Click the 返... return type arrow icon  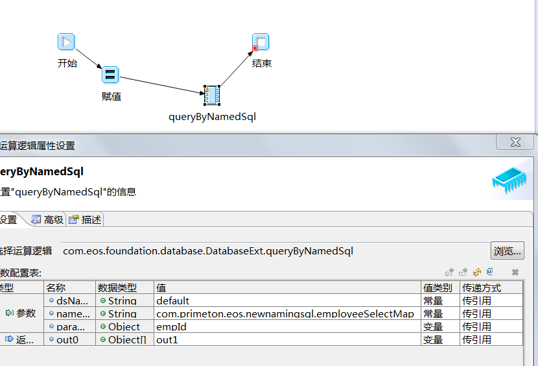(9, 339)
